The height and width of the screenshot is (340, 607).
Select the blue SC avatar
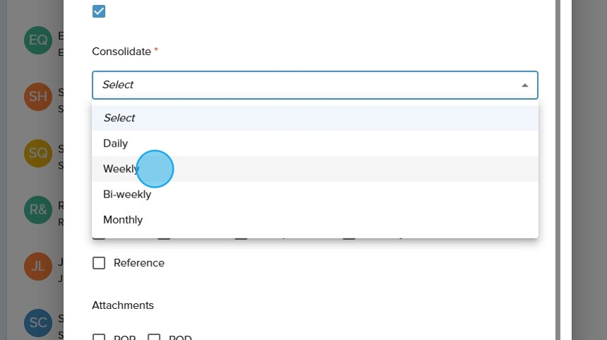click(37, 322)
